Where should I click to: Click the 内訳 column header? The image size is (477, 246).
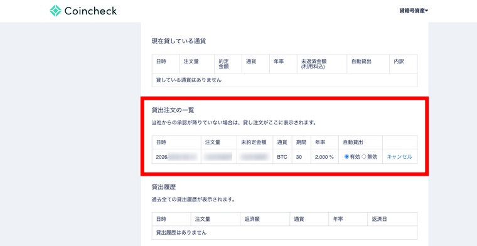[x=403, y=64]
